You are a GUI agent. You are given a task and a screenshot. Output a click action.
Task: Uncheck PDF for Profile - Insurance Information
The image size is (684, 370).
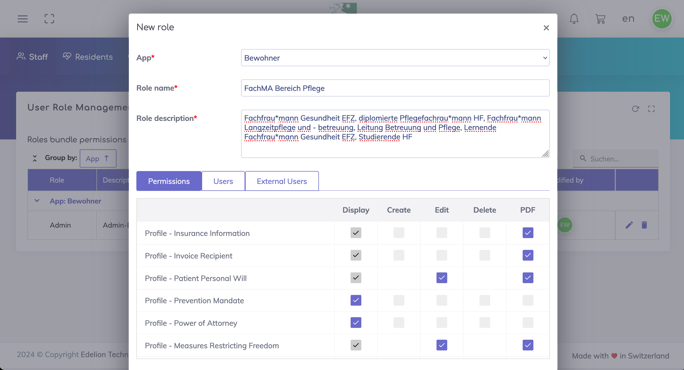pos(528,233)
